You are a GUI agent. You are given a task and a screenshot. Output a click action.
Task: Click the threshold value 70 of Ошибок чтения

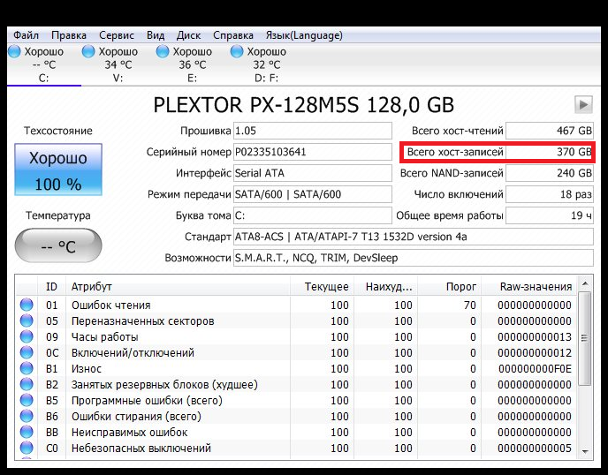469,305
